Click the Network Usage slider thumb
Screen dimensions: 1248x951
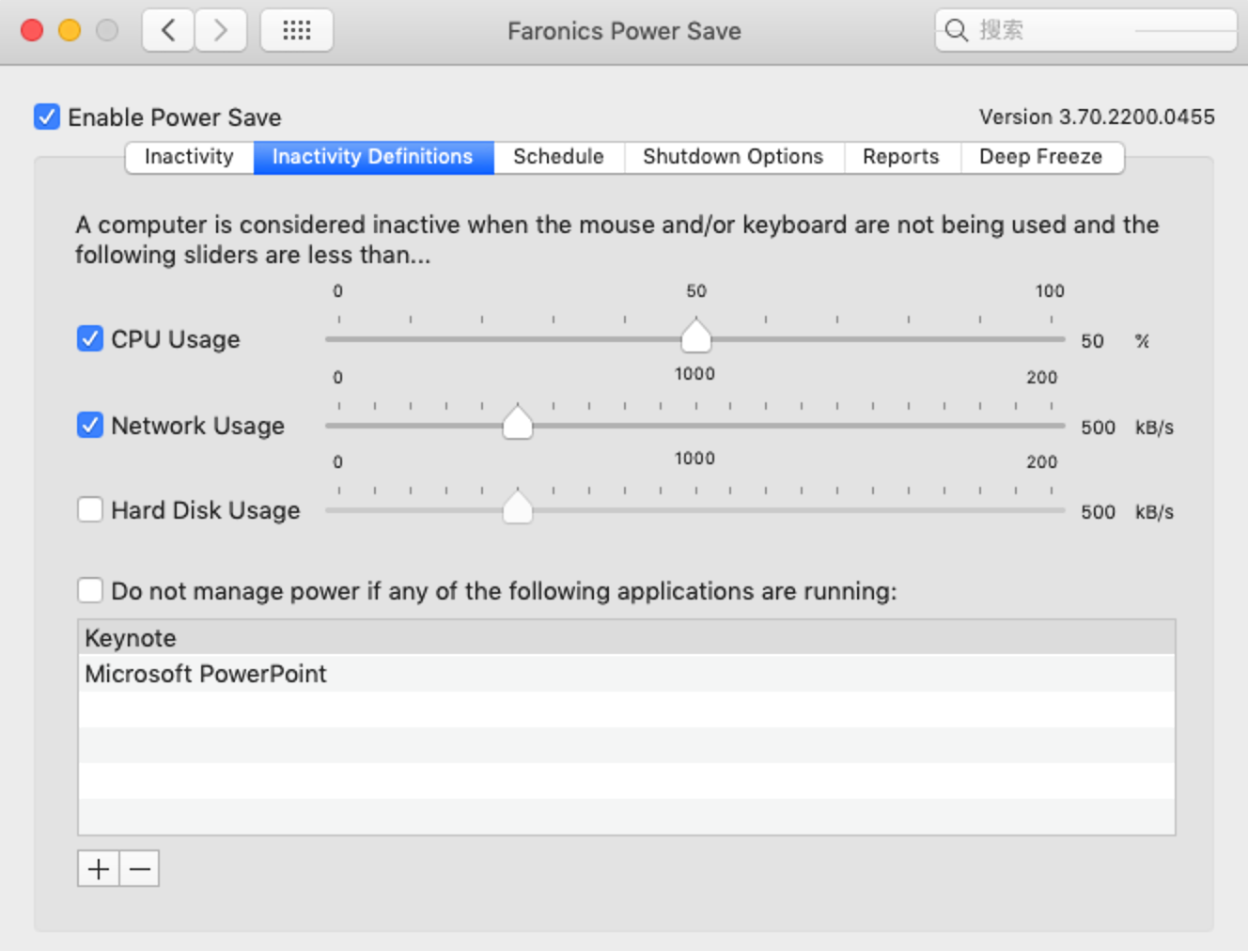pos(518,422)
